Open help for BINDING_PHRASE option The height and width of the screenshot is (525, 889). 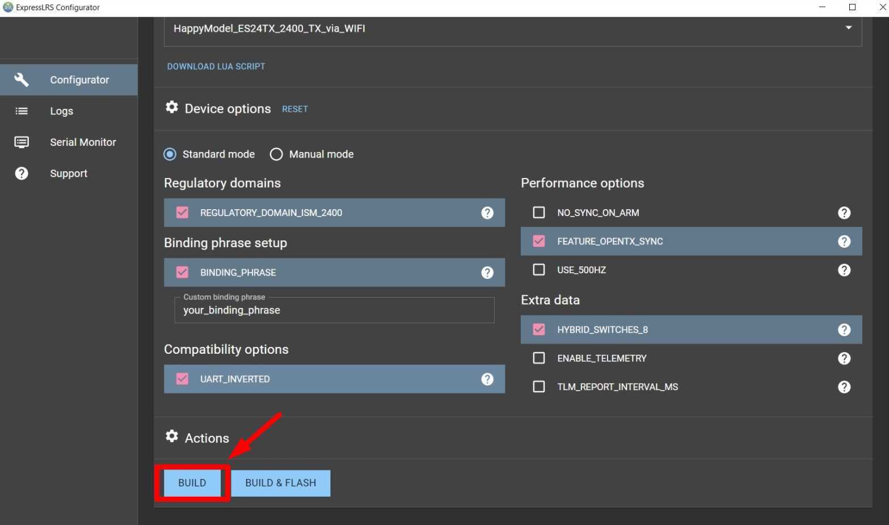click(x=487, y=273)
